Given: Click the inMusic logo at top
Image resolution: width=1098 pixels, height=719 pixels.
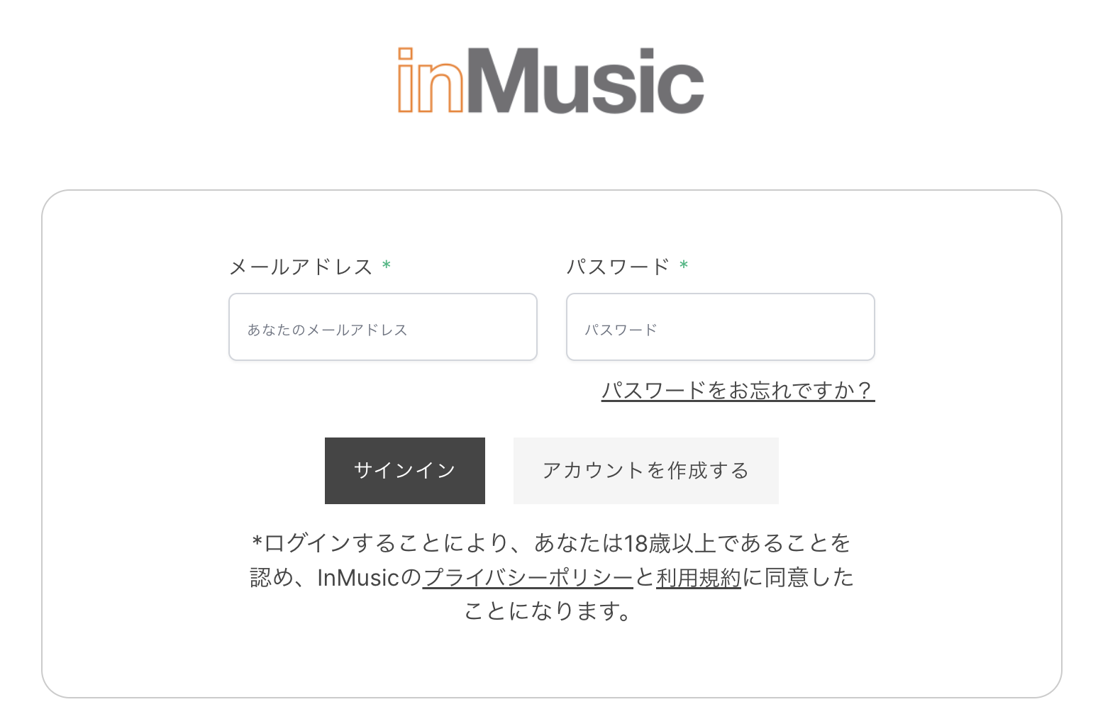Looking at the screenshot, I should (550, 80).
